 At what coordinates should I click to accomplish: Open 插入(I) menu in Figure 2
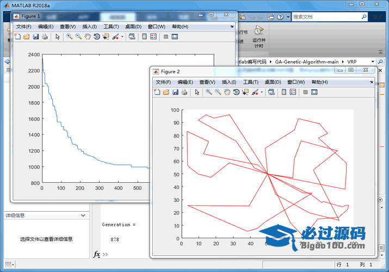click(x=229, y=82)
